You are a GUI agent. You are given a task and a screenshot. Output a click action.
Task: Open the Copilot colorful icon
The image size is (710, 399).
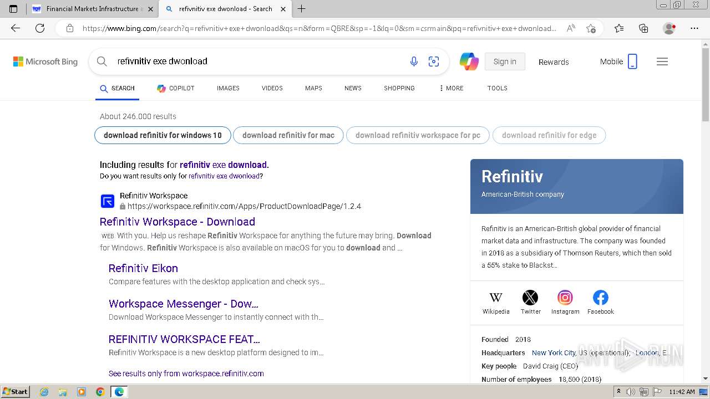(x=469, y=62)
